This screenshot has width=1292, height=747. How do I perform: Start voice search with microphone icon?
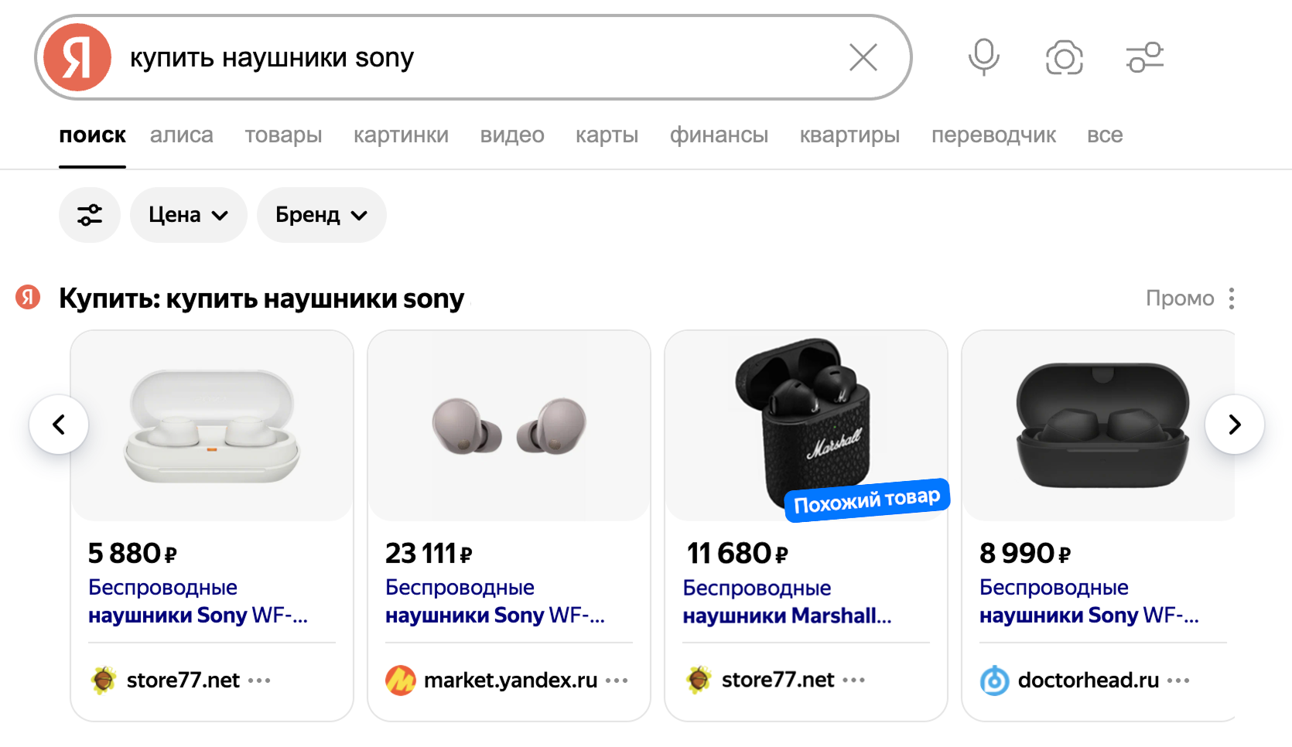click(983, 57)
